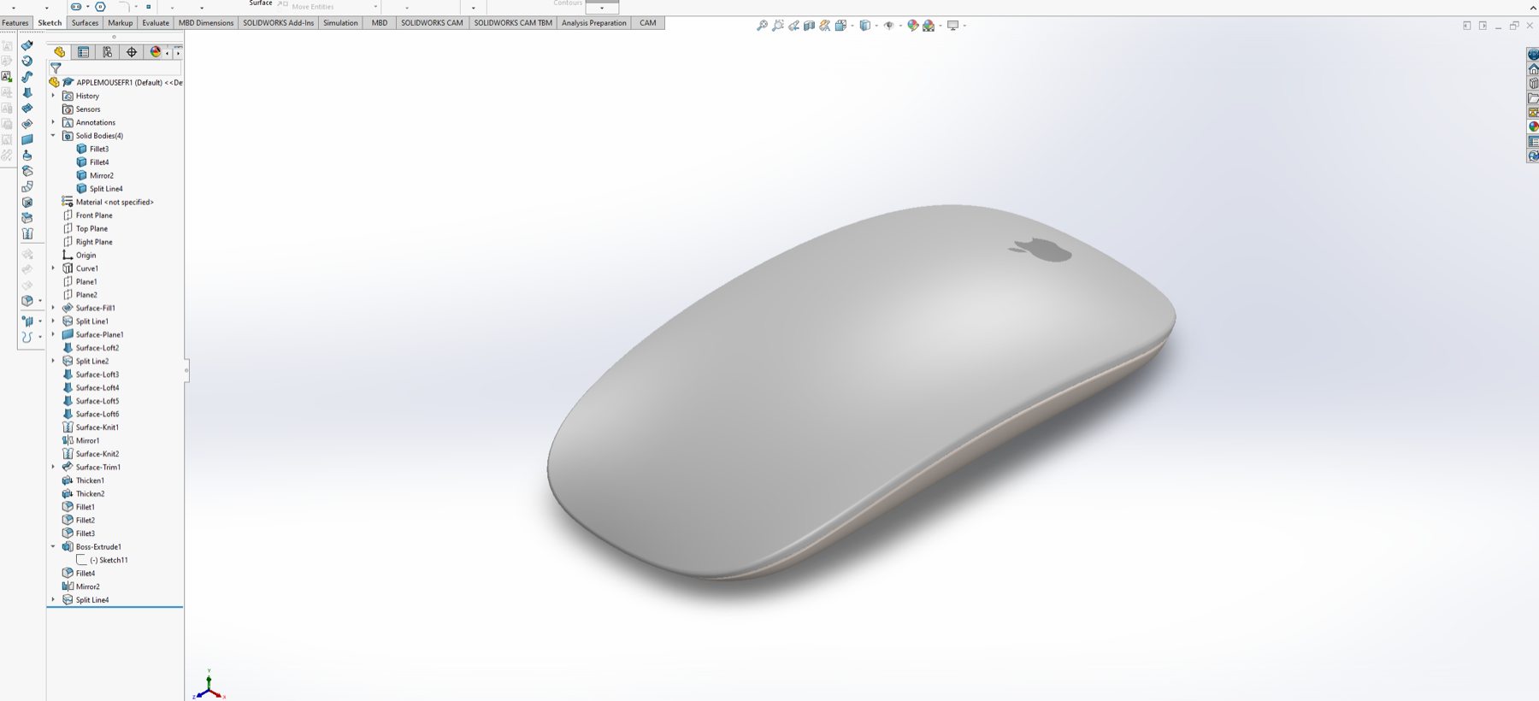The image size is (1539, 701).
Task: Select the Extruded Surface tool
Action: click(x=27, y=45)
